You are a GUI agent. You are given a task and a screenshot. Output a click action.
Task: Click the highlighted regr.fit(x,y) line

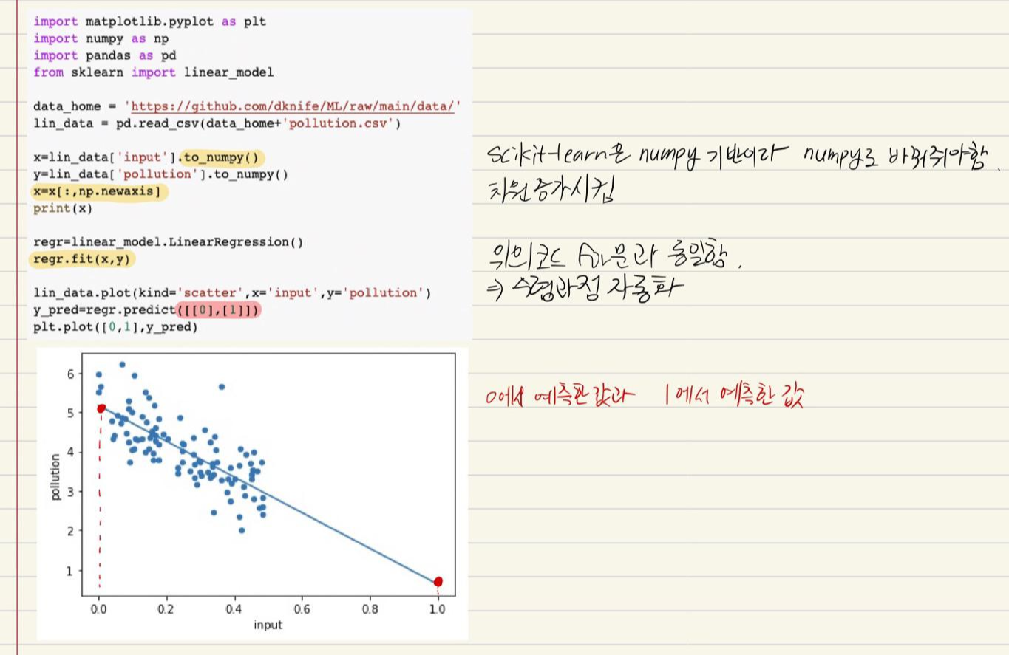click(83, 259)
